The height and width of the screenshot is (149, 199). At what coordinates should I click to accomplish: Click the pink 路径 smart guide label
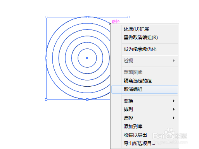tap(116, 21)
